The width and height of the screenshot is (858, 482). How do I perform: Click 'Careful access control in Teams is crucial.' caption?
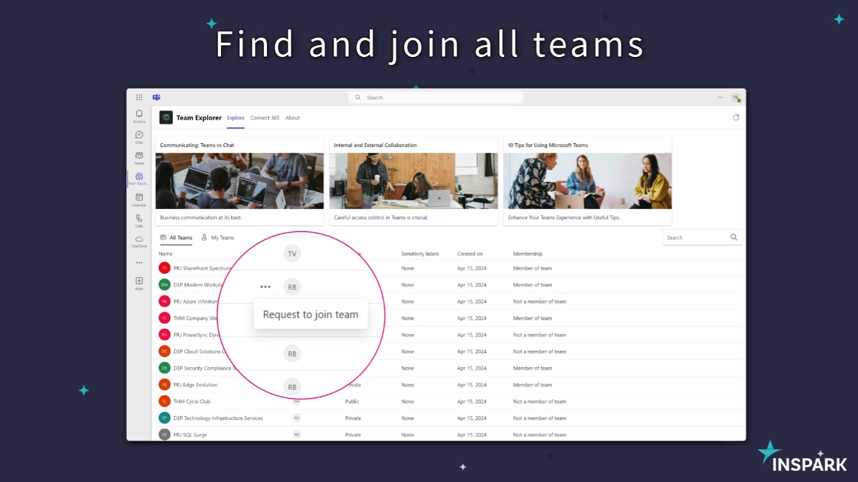click(x=381, y=217)
